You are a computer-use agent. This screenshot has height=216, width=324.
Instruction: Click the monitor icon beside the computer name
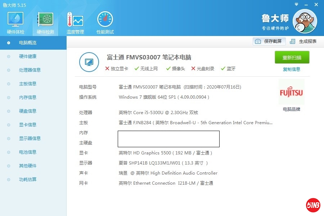coord(89,62)
